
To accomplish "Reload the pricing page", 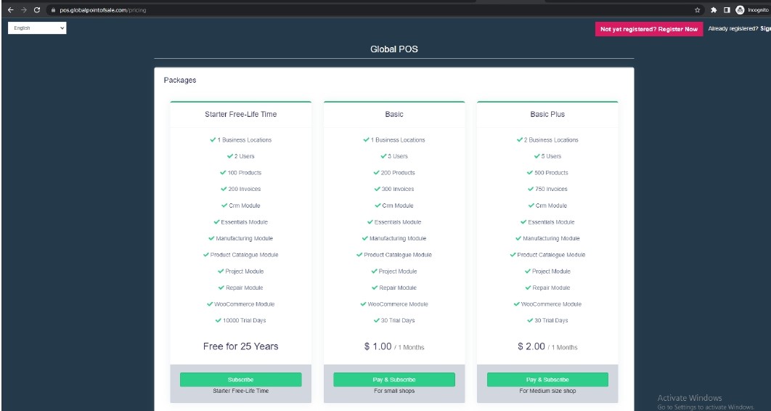I will [x=37, y=9].
